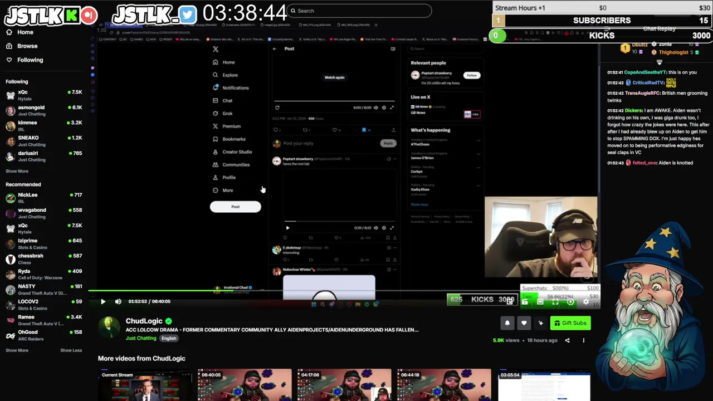Open OhGood recommended channel
Image resolution: width=713 pixels, height=401 pixels.
point(43,335)
